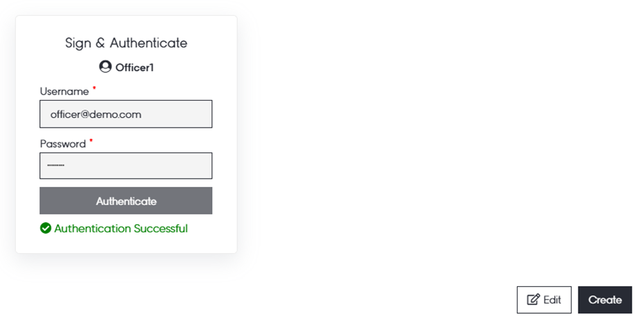
Task: Open Edit mode with Edit button
Action: point(544,300)
